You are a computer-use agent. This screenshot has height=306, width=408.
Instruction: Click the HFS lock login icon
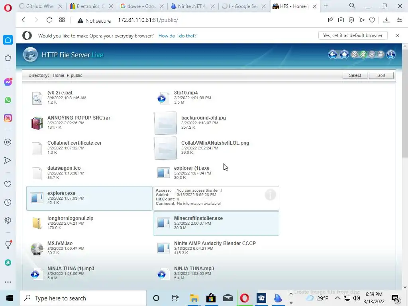click(x=381, y=55)
